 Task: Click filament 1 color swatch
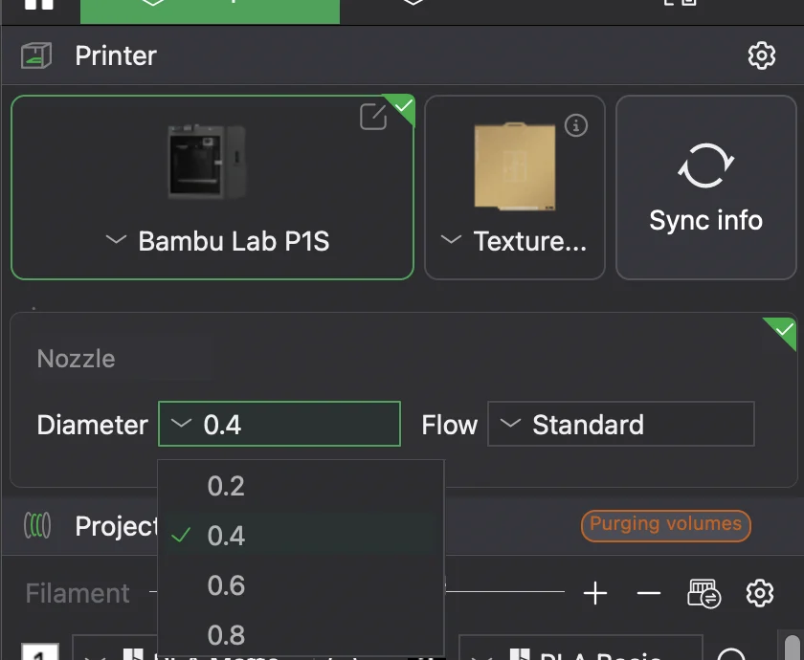40,651
